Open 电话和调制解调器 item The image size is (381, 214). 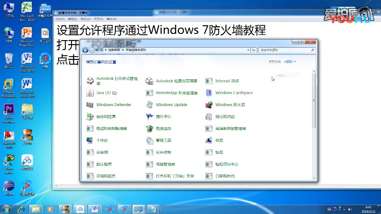pos(107,128)
